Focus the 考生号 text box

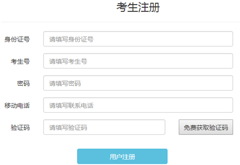[x=155, y=61]
